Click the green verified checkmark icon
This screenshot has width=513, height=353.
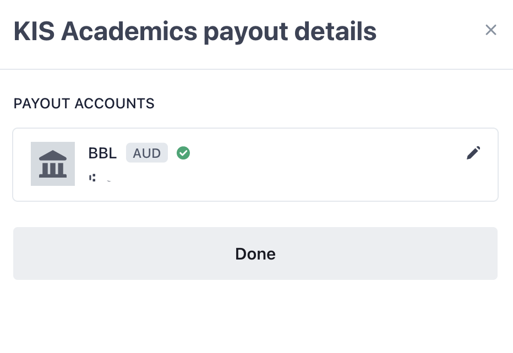tap(183, 153)
